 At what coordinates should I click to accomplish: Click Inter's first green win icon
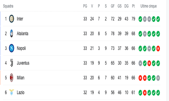(x=140, y=19)
